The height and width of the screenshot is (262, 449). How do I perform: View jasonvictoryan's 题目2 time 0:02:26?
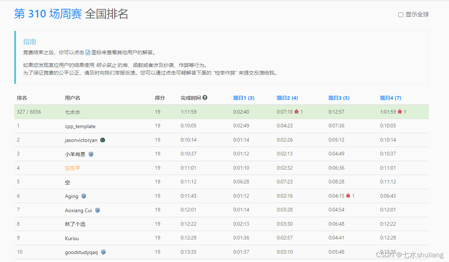285,140
